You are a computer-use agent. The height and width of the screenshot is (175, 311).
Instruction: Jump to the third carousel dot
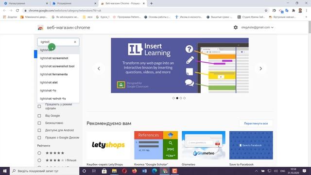(x=181, y=98)
